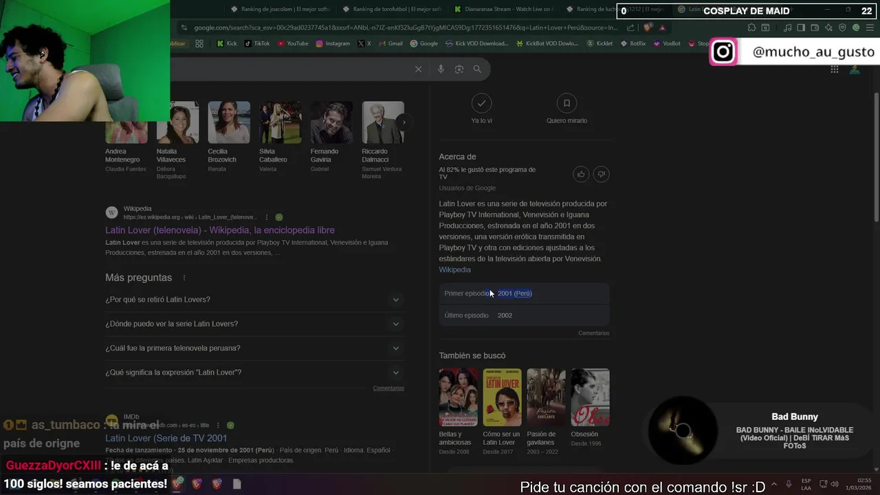Click 'Comentarios' under the knowledge panel

(593, 333)
